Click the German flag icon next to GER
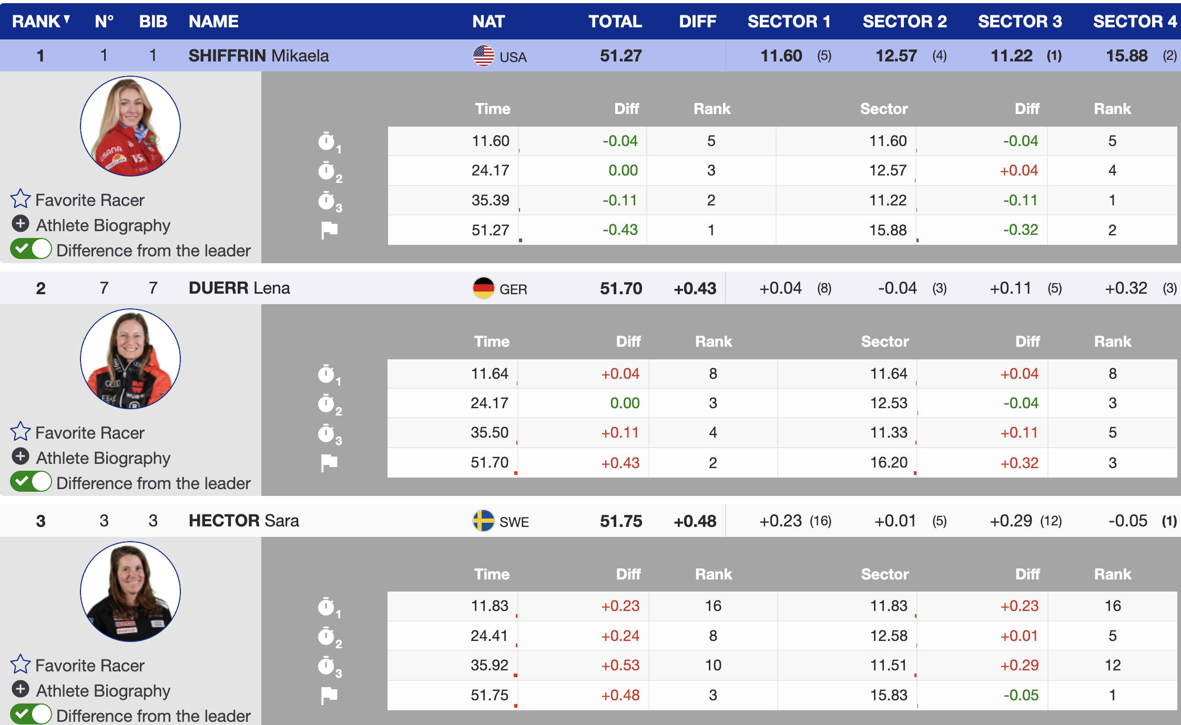1181x725 pixels. [483, 288]
